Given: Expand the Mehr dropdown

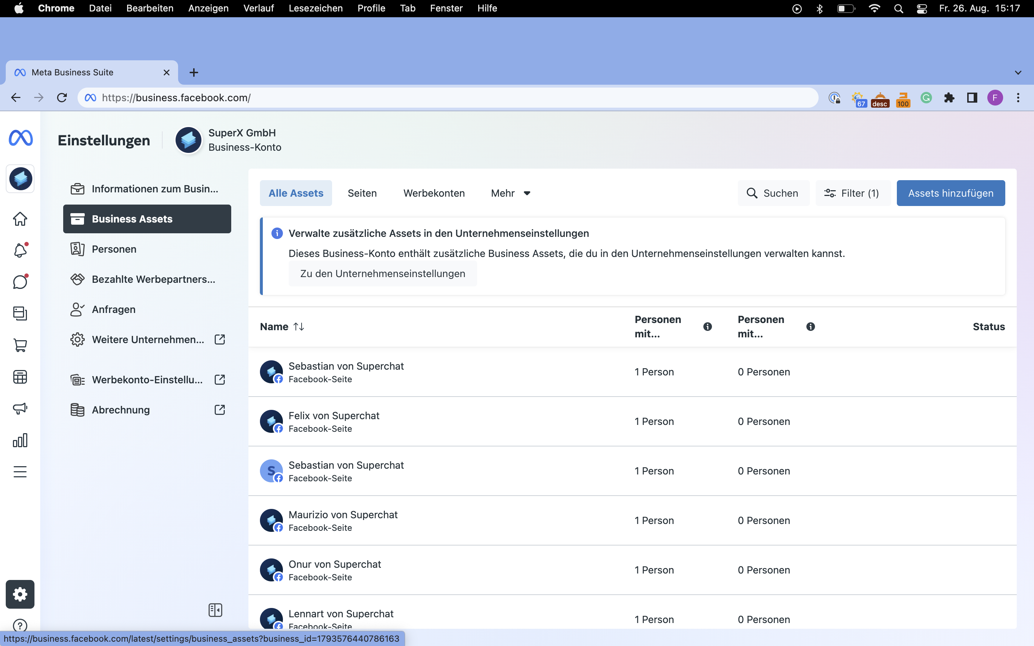Looking at the screenshot, I should point(511,193).
